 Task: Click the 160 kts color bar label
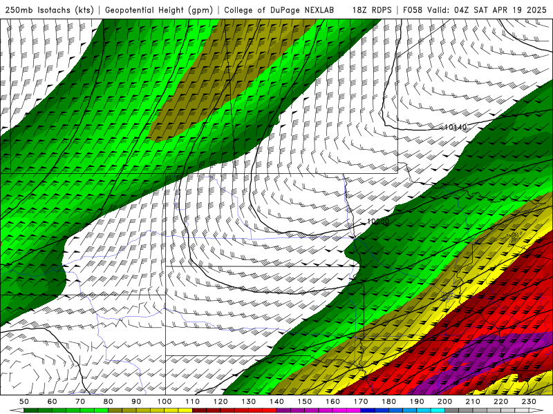coord(332,402)
